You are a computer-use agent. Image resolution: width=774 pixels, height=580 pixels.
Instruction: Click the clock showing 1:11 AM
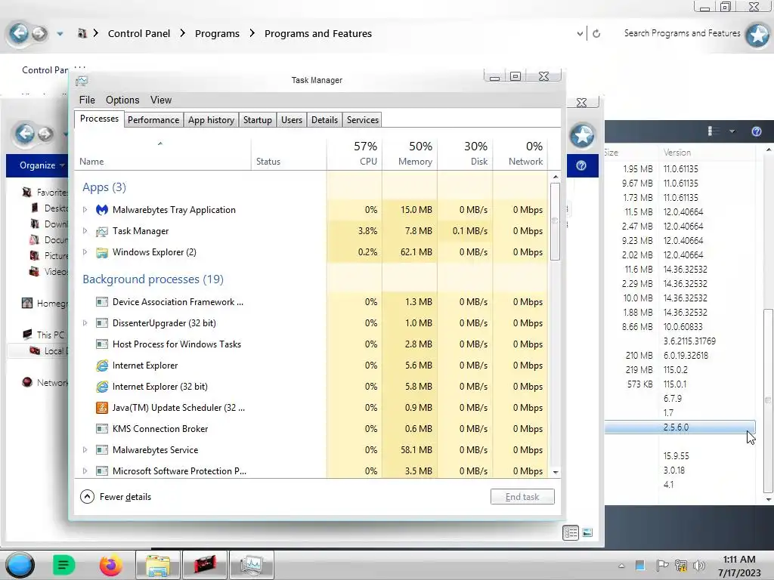point(739,560)
